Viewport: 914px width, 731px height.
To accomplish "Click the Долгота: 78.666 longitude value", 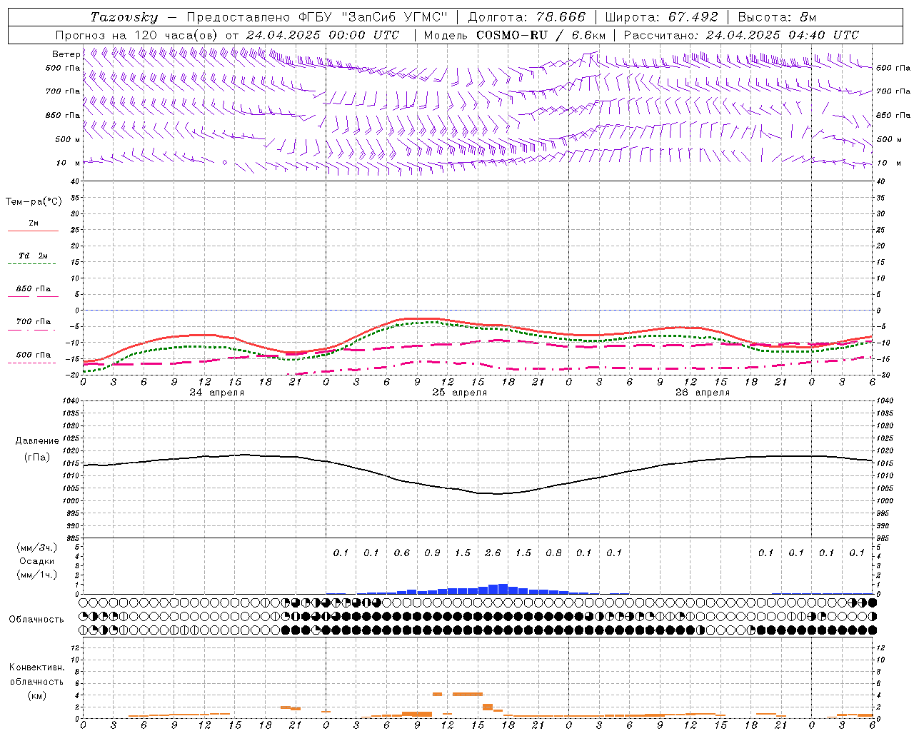I will (x=527, y=17).
